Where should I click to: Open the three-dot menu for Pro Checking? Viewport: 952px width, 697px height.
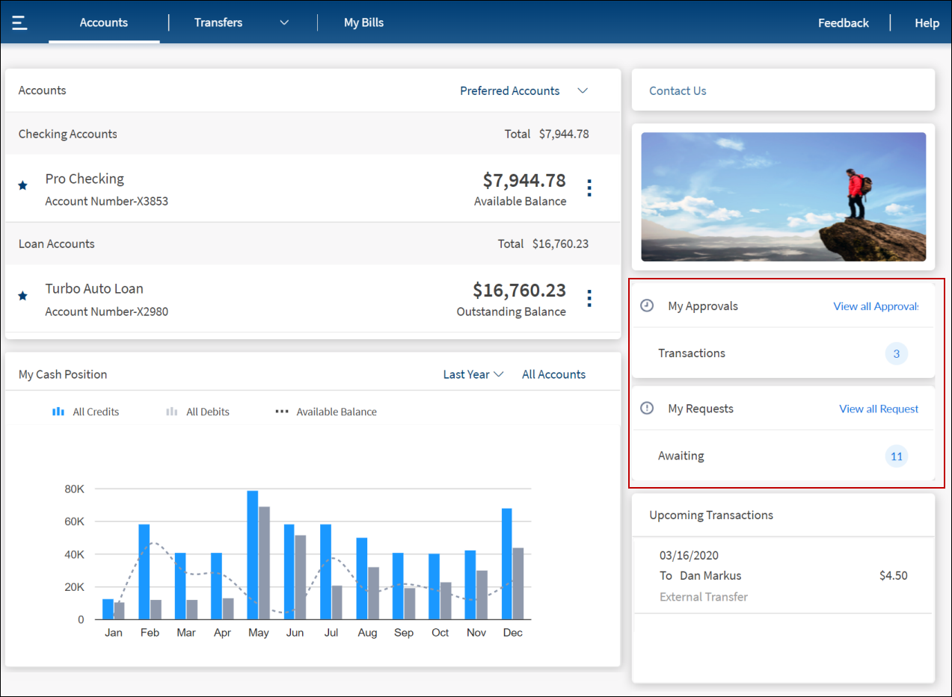(589, 188)
